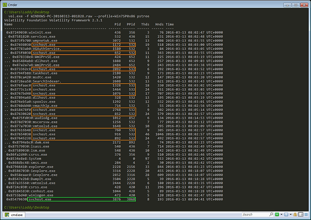The image size is (311, 220).
Task: Click svchost.exe row with Pid 3876
Action: (114, 199)
